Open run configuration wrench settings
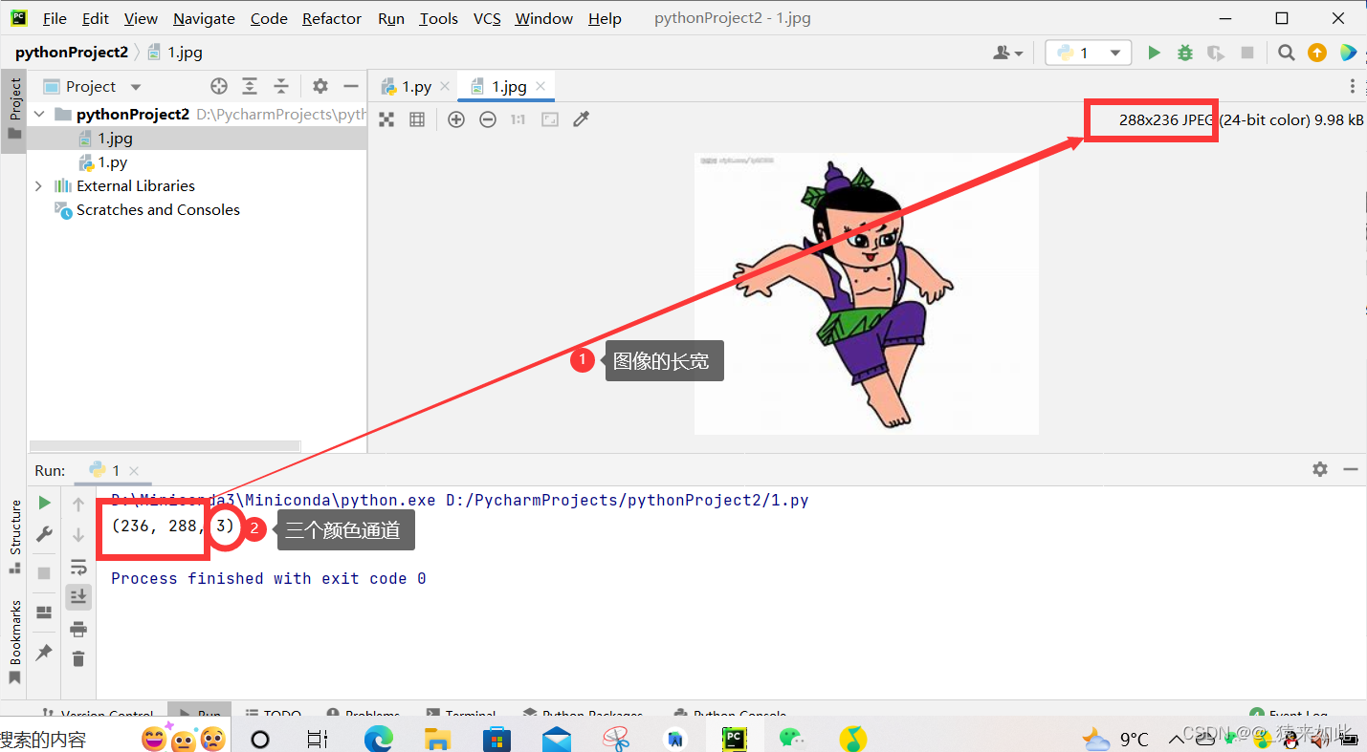The width and height of the screenshot is (1367, 752). click(x=44, y=534)
